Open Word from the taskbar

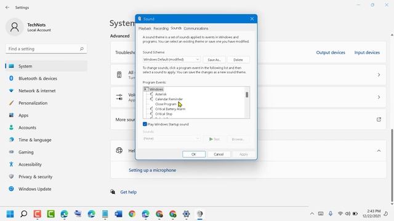(118, 214)
